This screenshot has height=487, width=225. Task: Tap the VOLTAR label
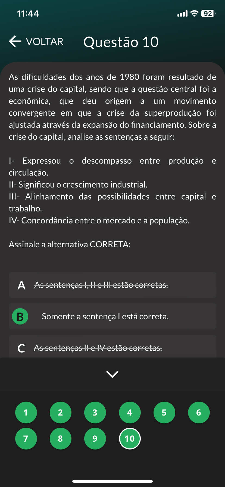click(45, 42)
